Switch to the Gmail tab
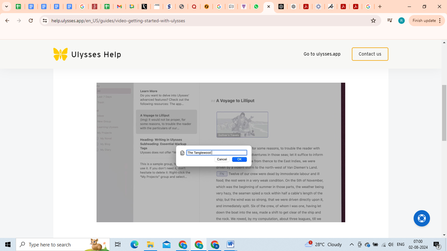447x251 pixels. point(119,7)
